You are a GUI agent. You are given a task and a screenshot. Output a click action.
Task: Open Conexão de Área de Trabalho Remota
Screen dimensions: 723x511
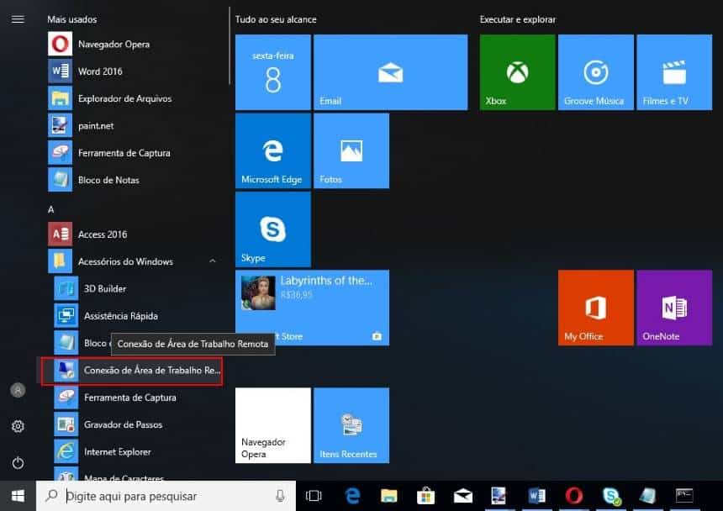coord(132,371)
